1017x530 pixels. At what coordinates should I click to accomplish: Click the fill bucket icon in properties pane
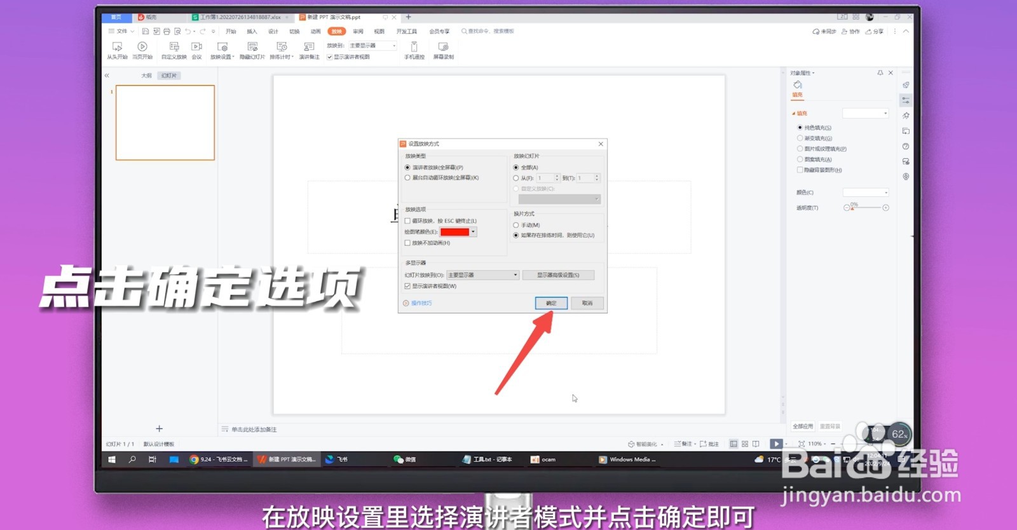(x=797, y=85)
